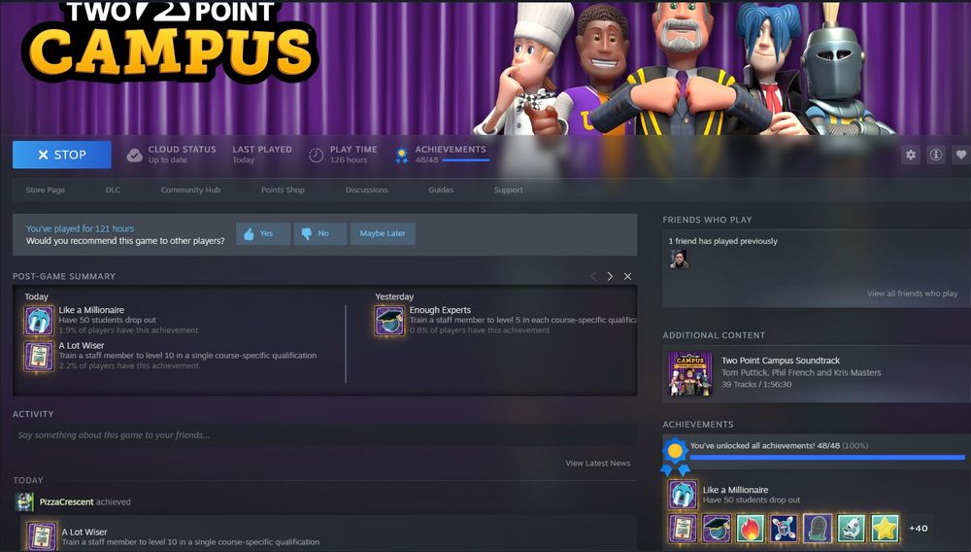Viewport: 971px width, 552px height.
Task: Click Enough Experts achievement icon
Action: (389, 321)
